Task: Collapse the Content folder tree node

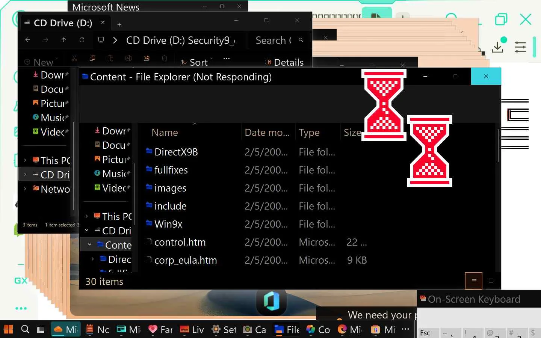Action: tap(90, 245)
